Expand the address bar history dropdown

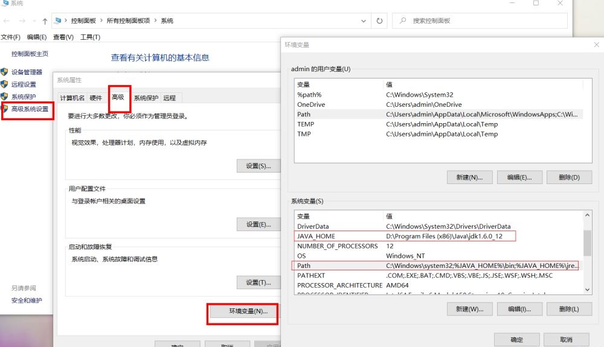[363, 21]
